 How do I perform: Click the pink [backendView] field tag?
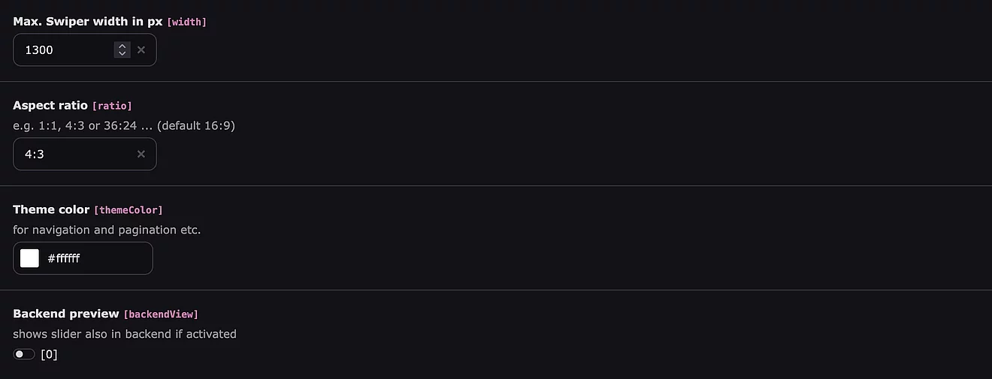pyautogui.click(x=161, y=314)
